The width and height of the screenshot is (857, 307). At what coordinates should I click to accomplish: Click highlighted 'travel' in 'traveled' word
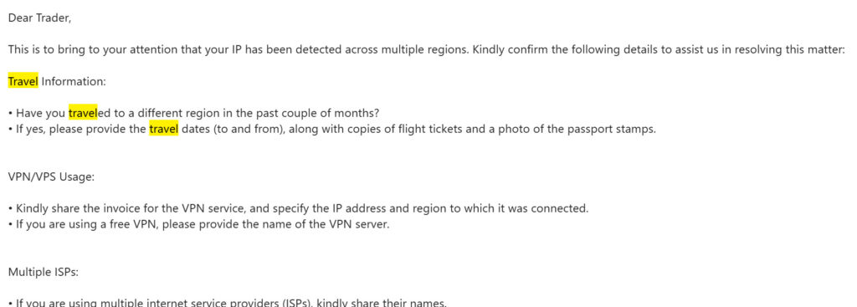83,113
